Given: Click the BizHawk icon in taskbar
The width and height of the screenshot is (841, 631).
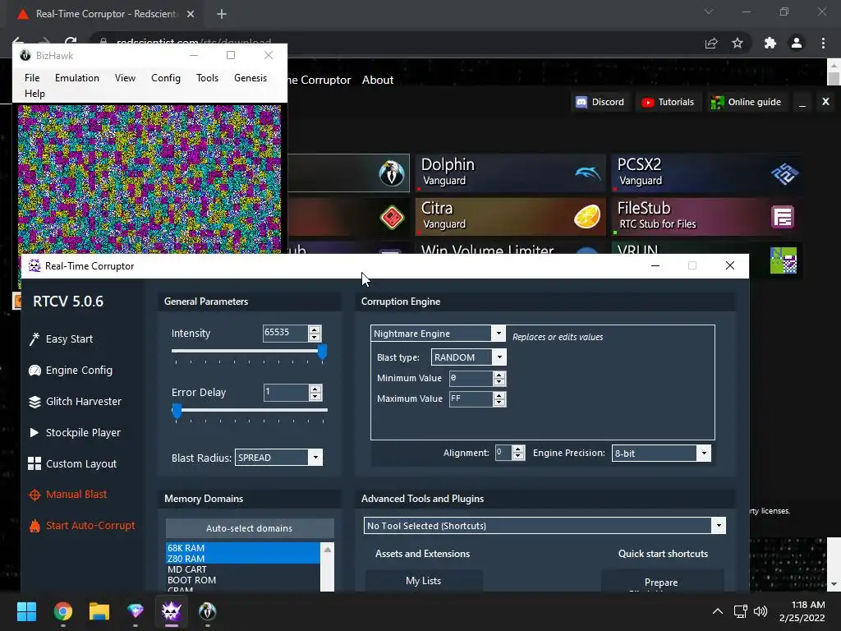Looking at the screenshot, I should (x=208, y=611).
